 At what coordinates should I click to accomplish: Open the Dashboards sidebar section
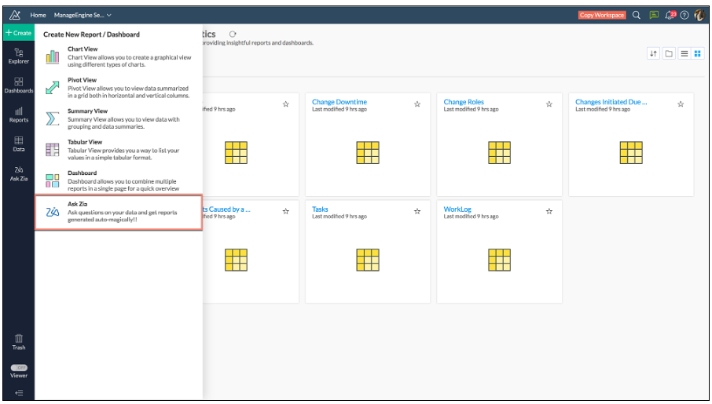point(19,86)
